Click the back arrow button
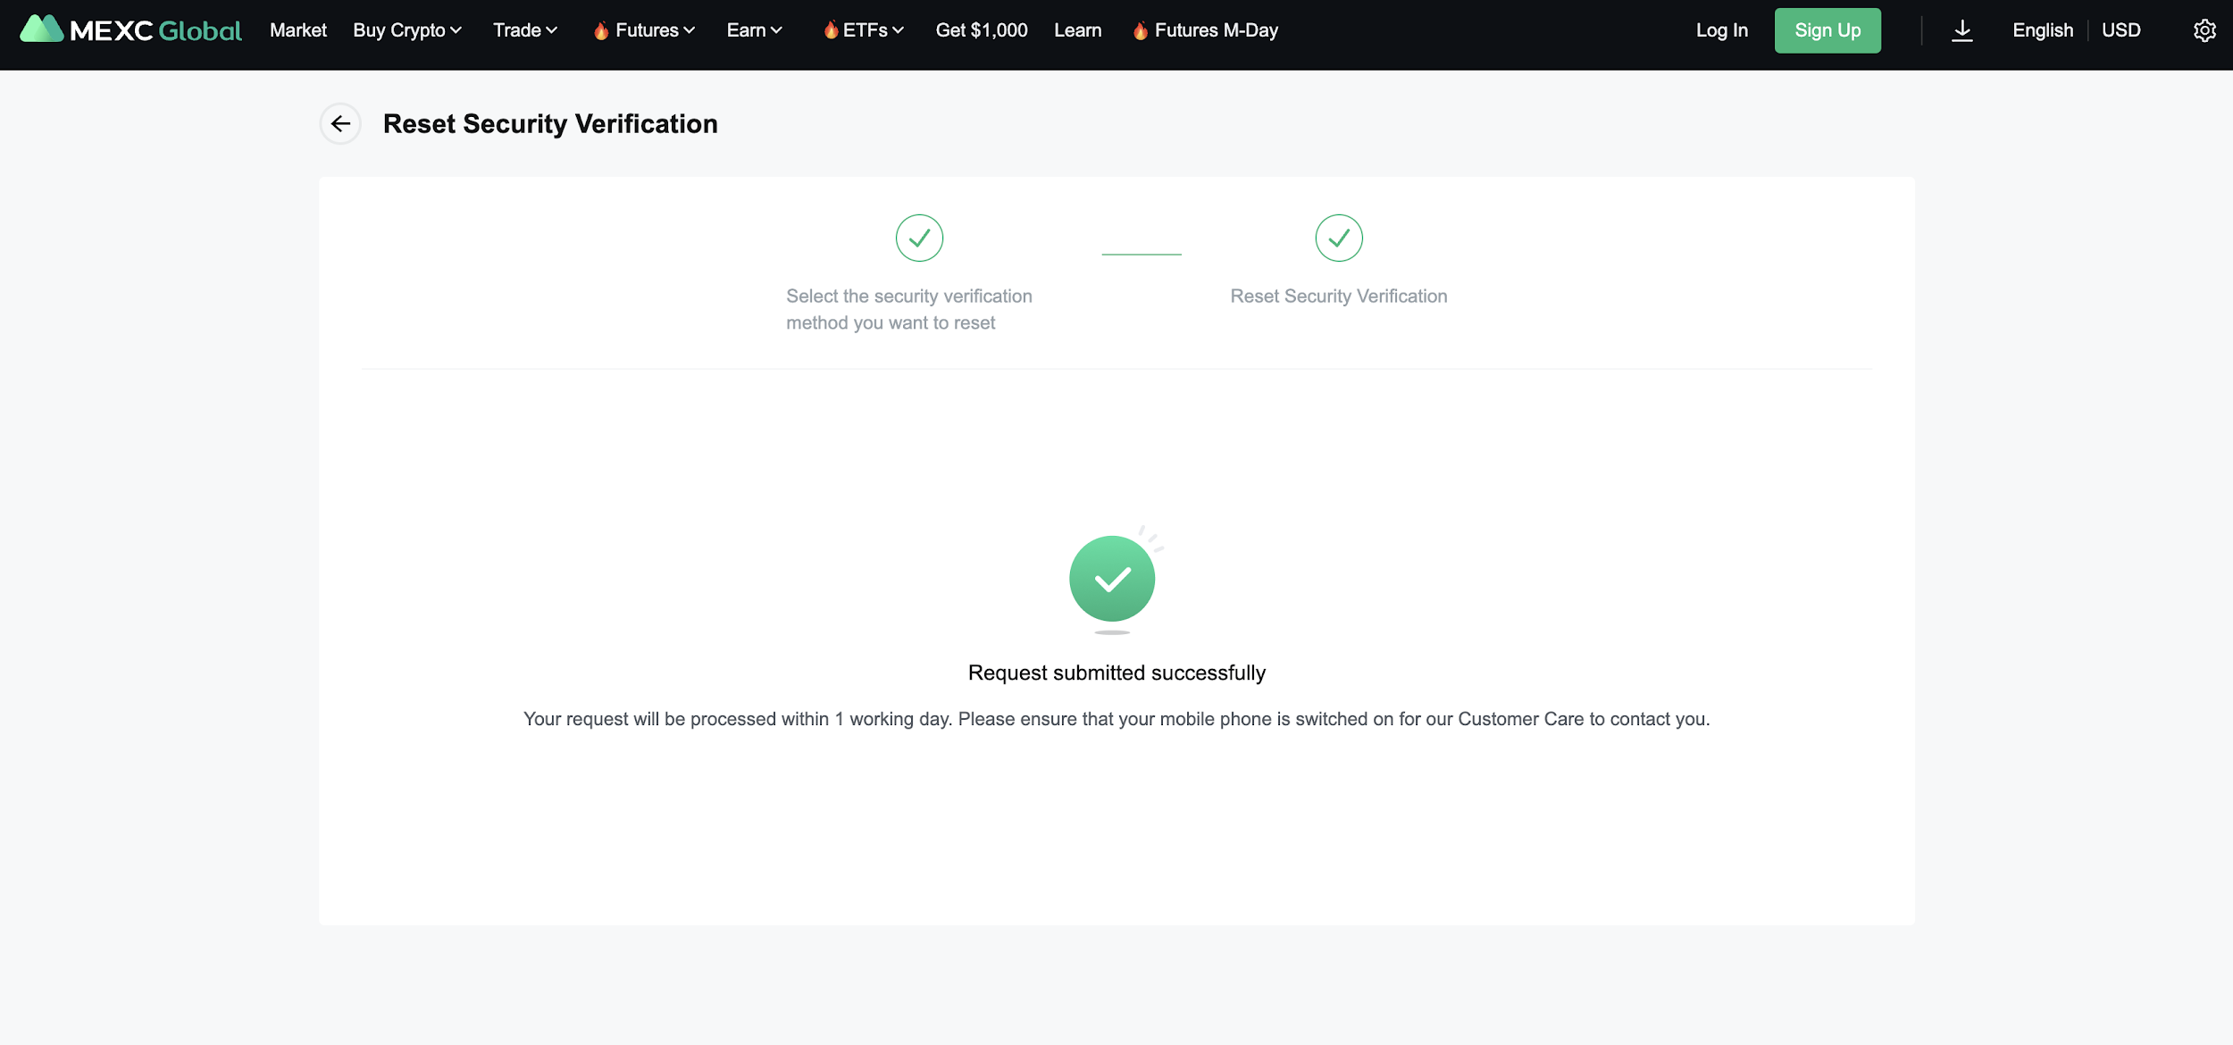Image resolution: width=2233 pixels, height=1045 pixels. pyautogui.click(x=340, y=124)
